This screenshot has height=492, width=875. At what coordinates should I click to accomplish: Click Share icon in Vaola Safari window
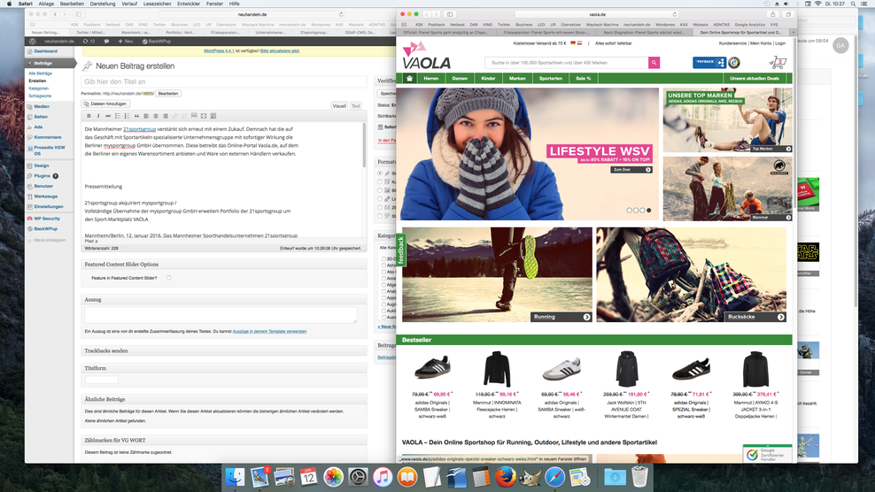(x=773, y=14)
